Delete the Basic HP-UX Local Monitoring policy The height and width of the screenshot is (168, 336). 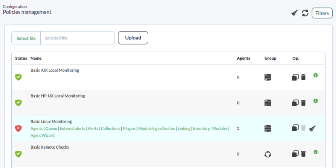[x=303, y=103]
